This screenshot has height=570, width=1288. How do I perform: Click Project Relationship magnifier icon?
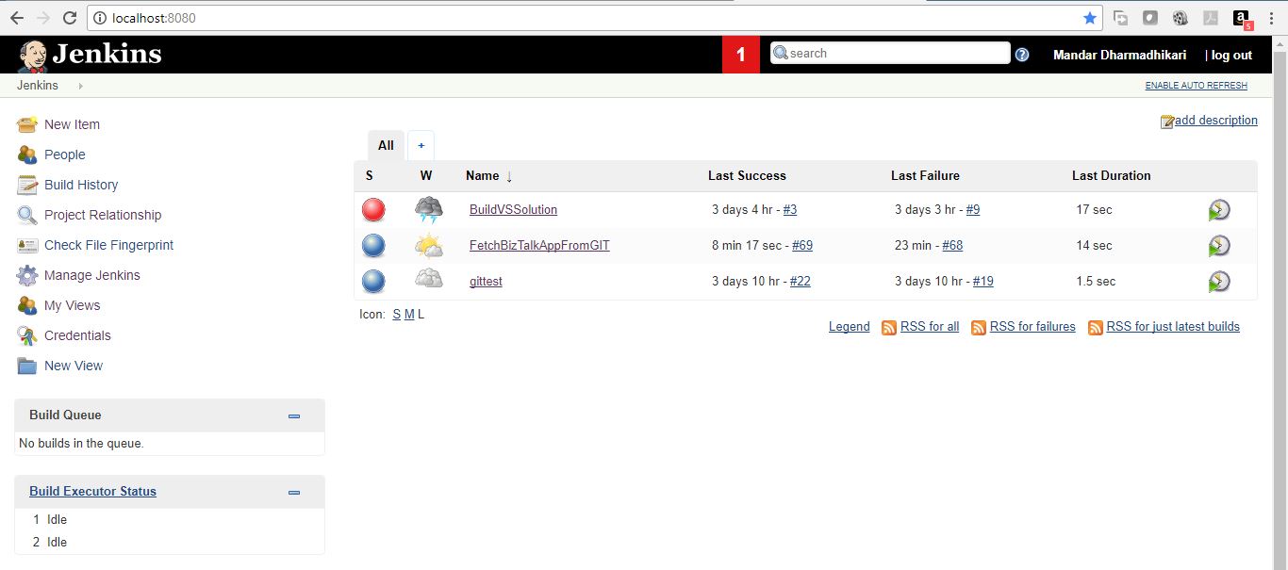click(27, 215)
